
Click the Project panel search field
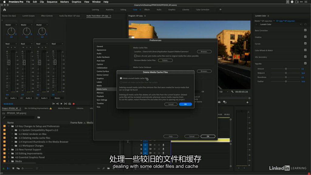click(x=19, y=118)
